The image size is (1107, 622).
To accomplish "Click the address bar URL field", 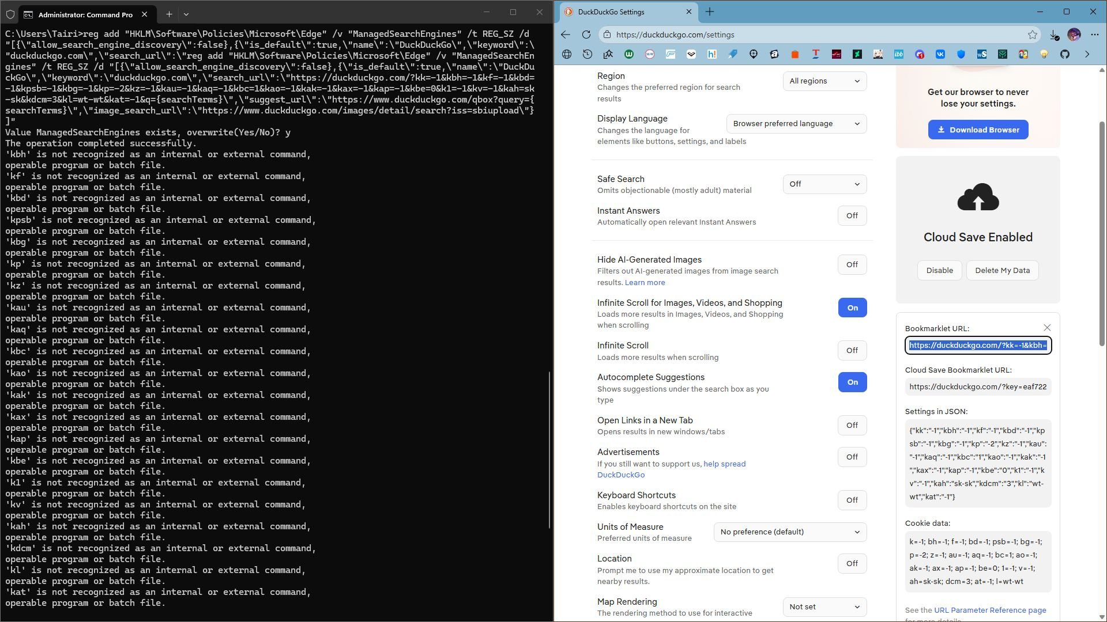I will click(819, 35).
